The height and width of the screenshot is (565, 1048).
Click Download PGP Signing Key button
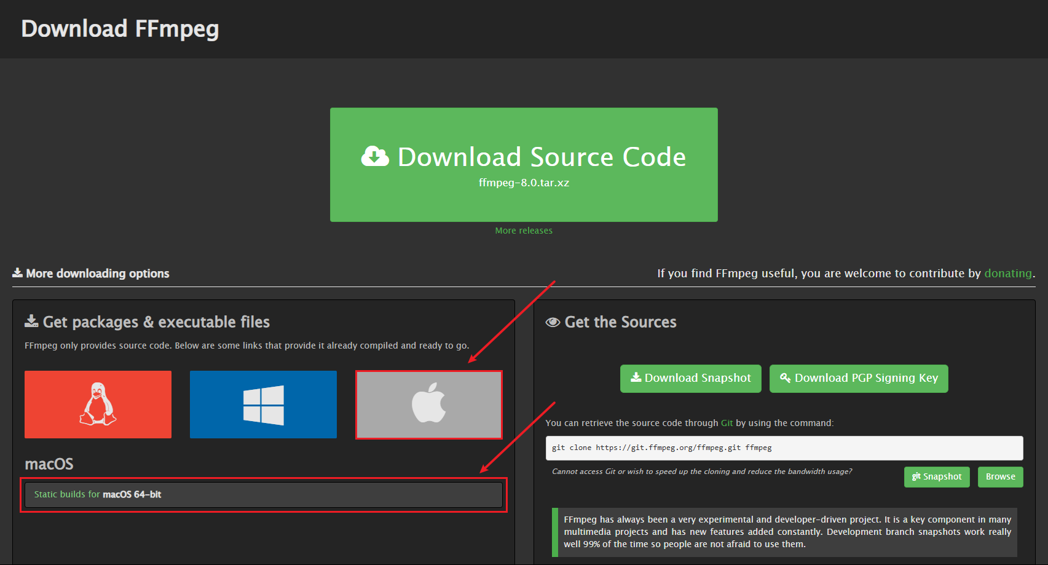coord(859,378)
